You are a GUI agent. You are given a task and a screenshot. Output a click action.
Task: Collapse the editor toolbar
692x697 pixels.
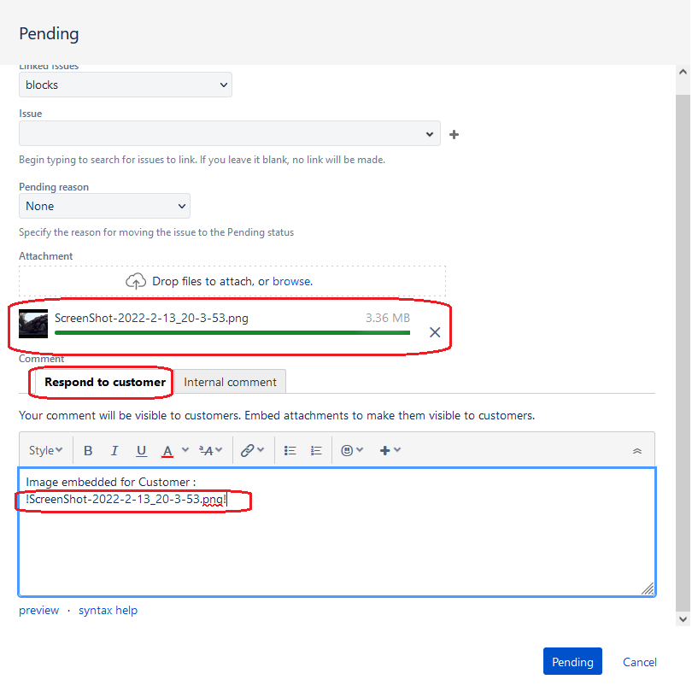(636, 451)
